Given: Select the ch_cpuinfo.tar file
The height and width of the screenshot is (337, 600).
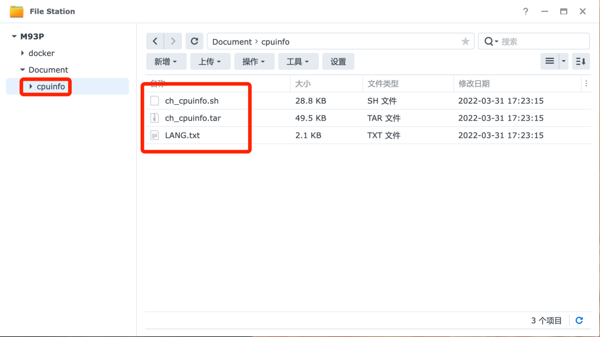Looking at the screenshot, I should pyautogui.click(x=193, y=118).
